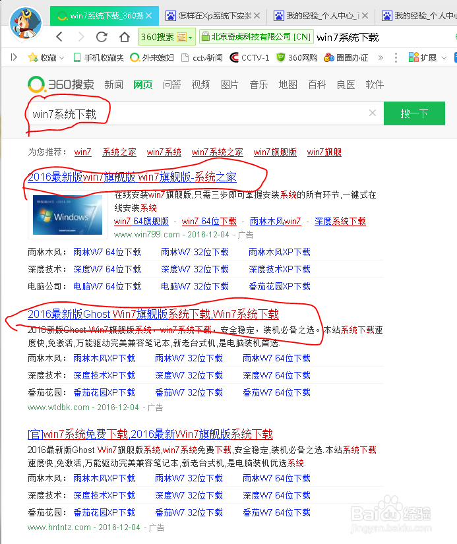Viewport: 457px width, 544px height.
Task: Open result 2016最新版win7旗舰版-系统之家
Action: [x=132, y=177]
